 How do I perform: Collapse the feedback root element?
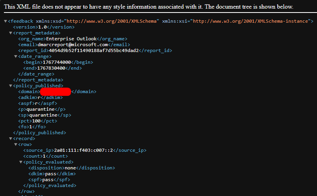(x=5, y=21)
